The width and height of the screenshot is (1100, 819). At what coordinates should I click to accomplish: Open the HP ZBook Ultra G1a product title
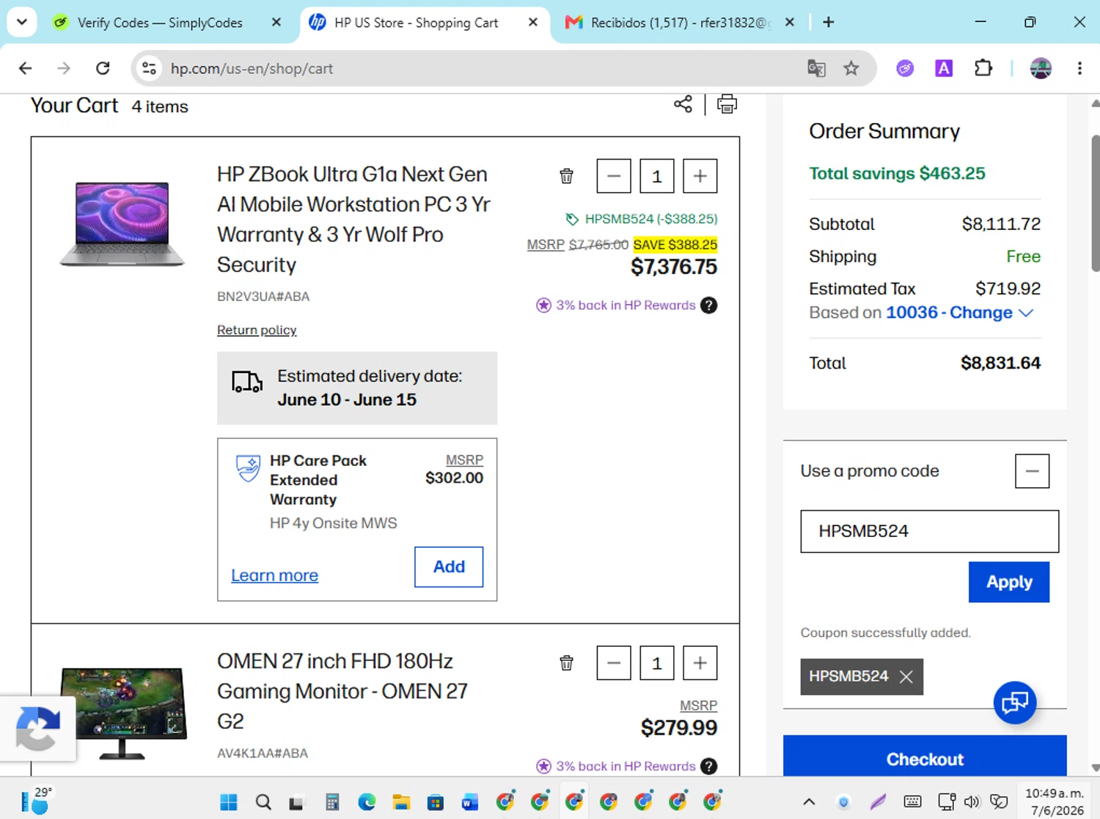(x=353, y=219)
